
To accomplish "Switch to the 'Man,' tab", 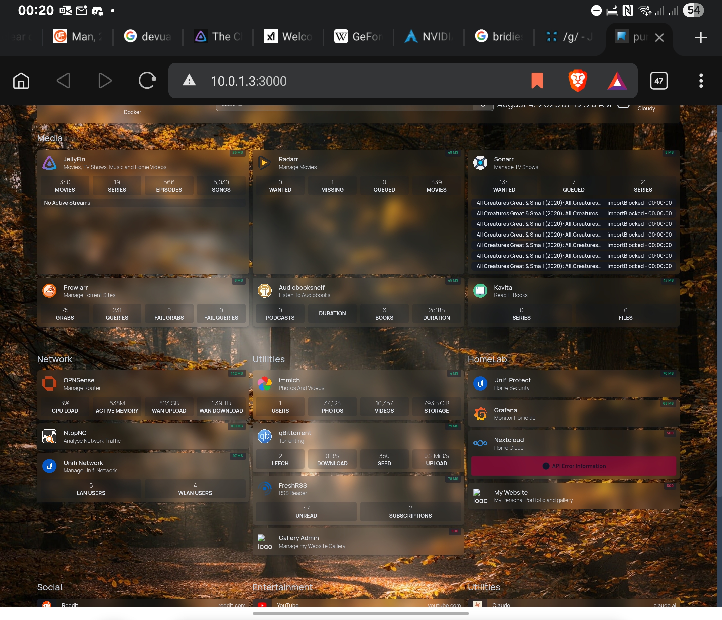I will (x=78, y=36).
